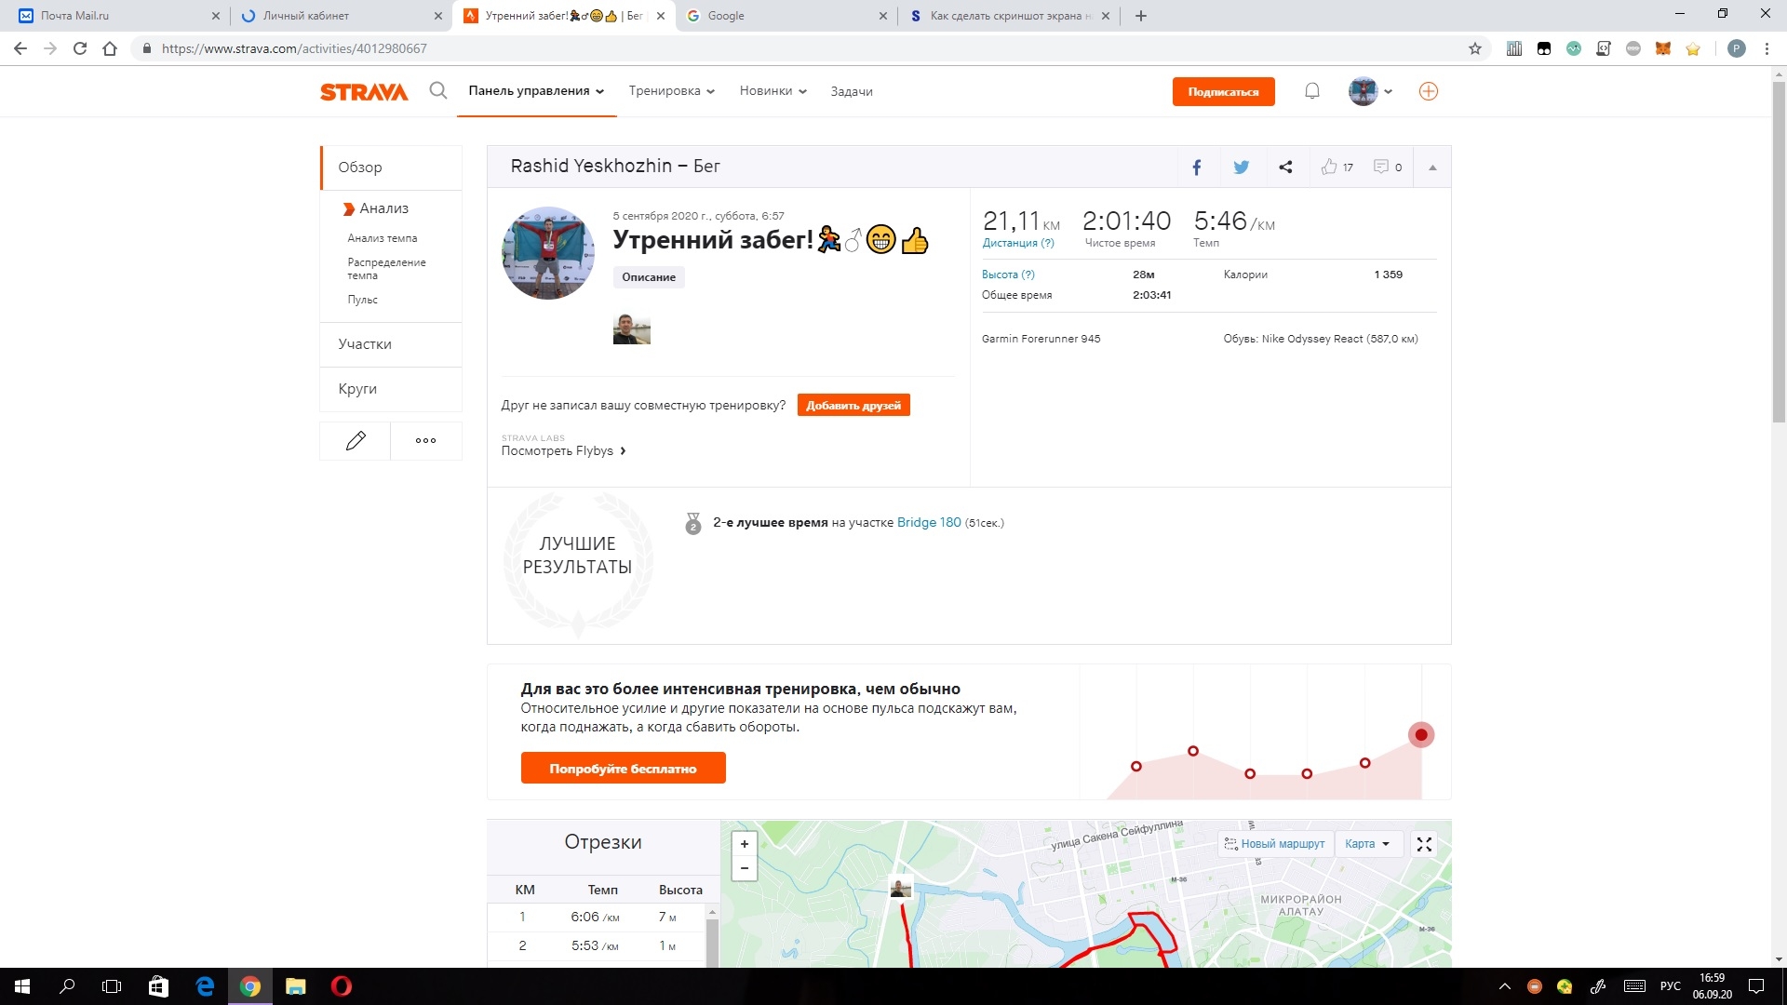Zoom in the map with plus
This screenshot has width=1787, height=1005.
click(x=744, y=844)
